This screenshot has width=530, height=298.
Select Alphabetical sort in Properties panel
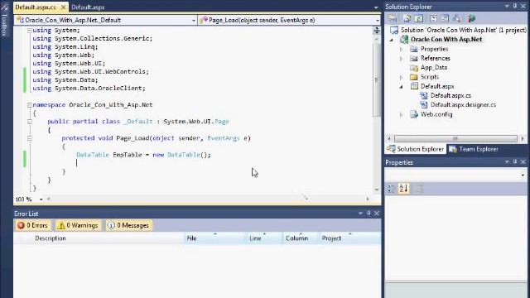(403, 189)
